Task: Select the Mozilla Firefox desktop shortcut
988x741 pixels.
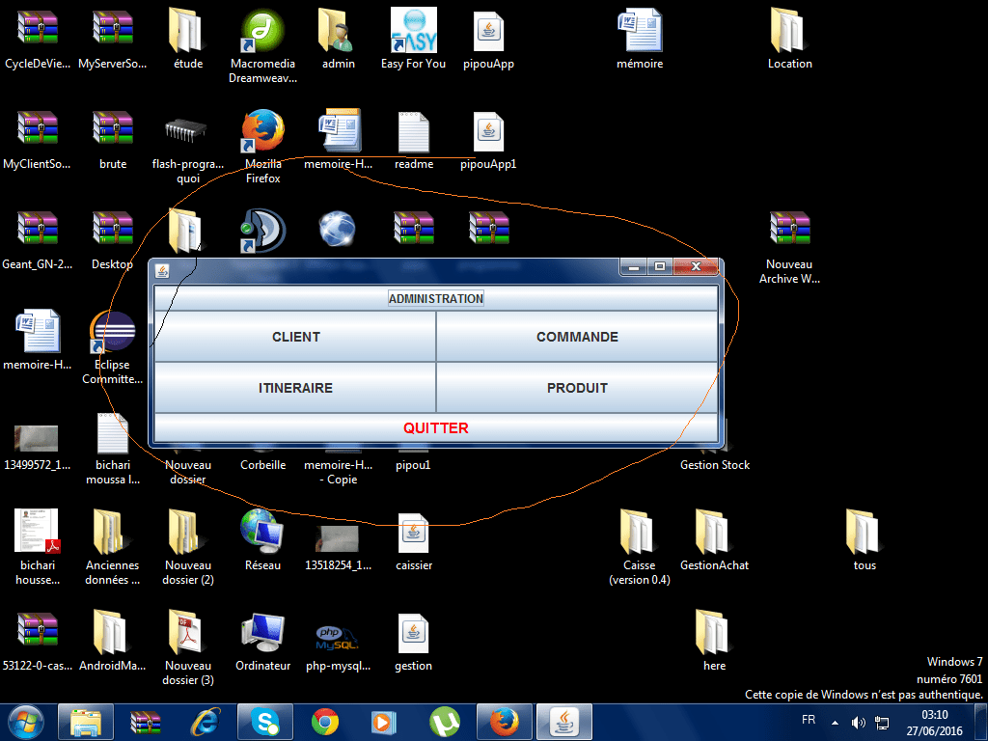Action: click(x=262, y=131)
